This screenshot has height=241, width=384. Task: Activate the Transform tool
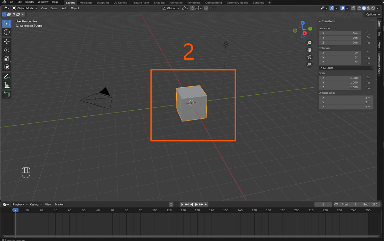pyautogui.click(x=7, y=67)
